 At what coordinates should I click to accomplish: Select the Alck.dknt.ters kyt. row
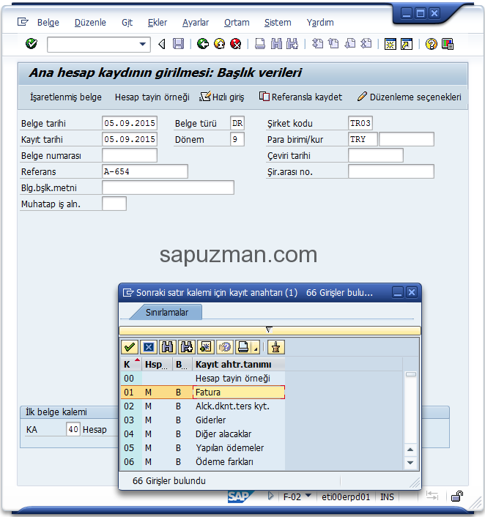[x=203, y=406]
